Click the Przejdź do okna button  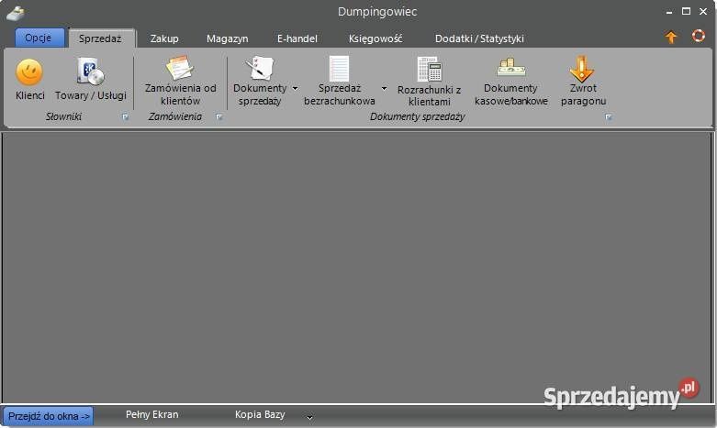pos(49,416)
